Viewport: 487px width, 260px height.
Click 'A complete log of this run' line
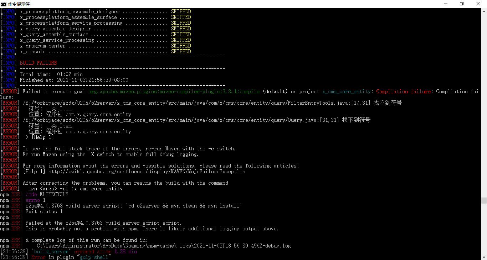(87, 240)
